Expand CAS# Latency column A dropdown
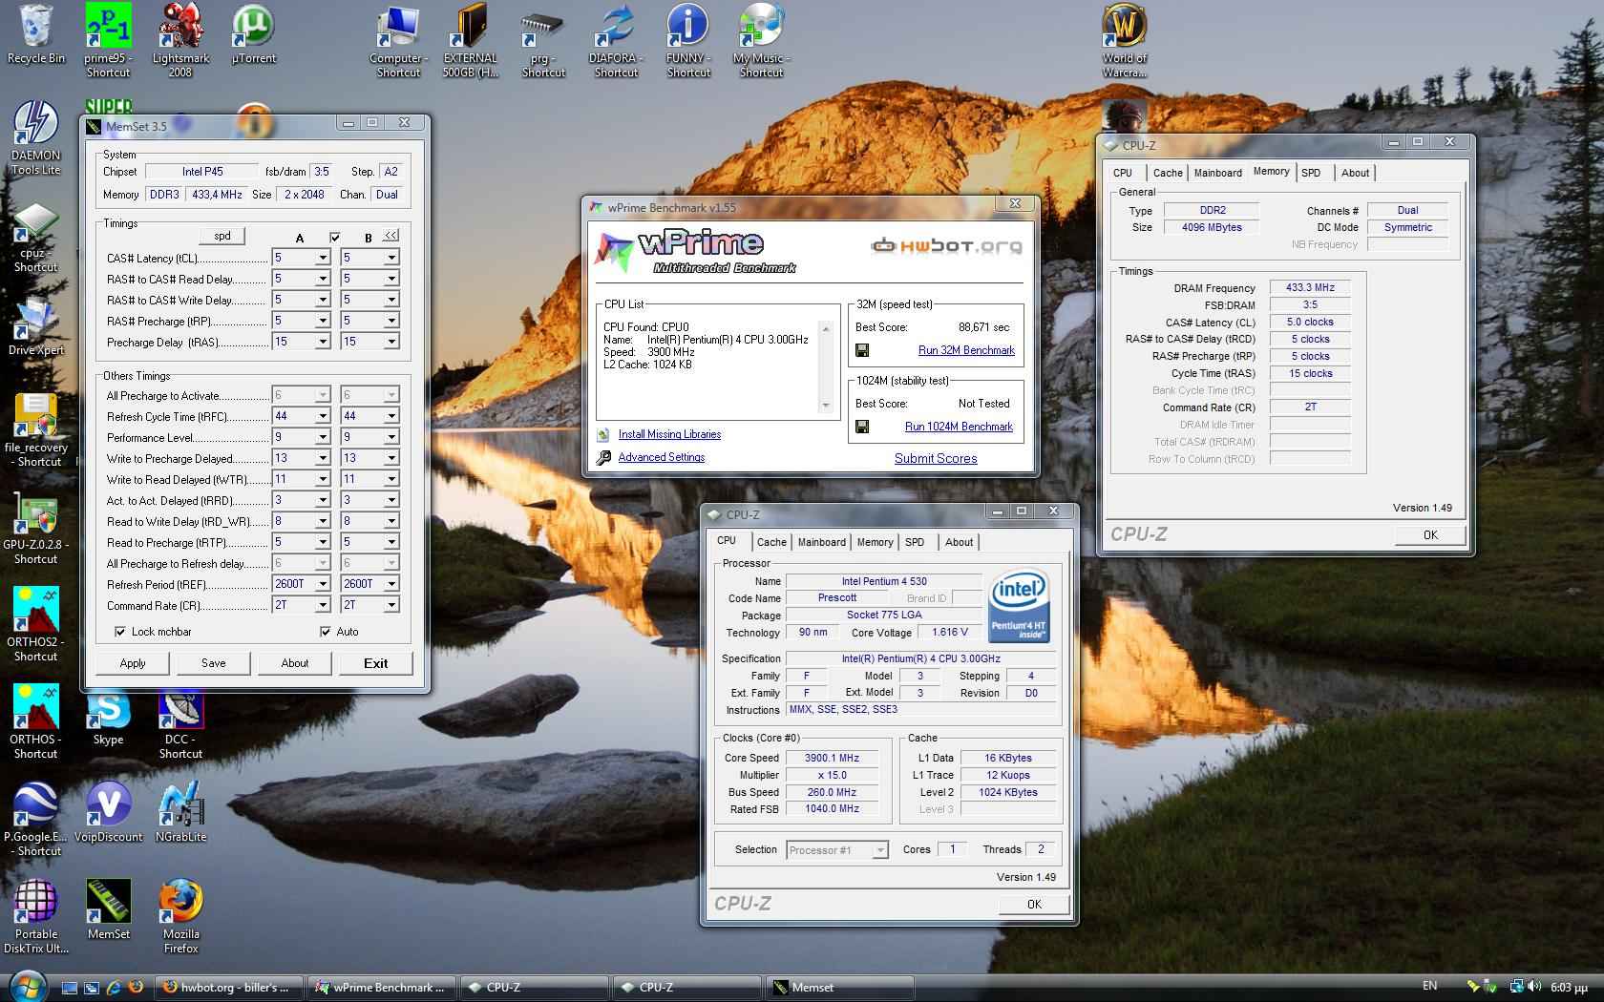Viewport: 1604px width, 1002px height. (323, 258)
